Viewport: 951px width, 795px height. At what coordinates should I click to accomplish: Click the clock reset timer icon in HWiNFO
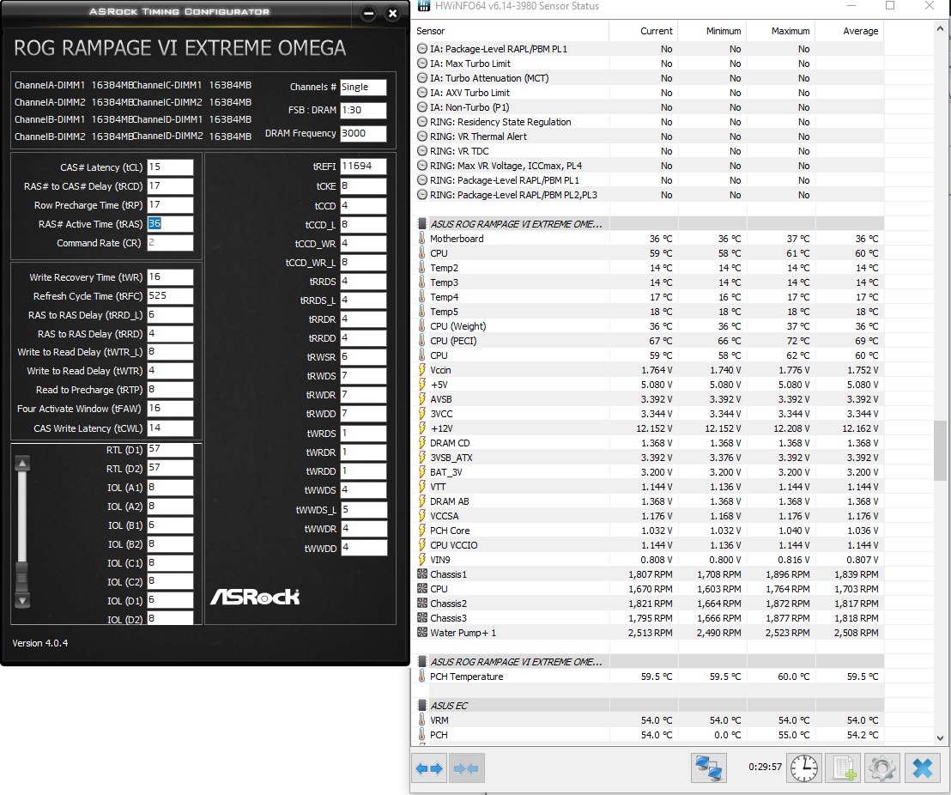pos(803,768)
